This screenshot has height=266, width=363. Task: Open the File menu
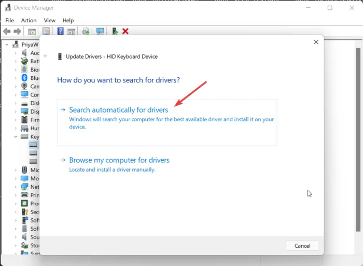point(9,20)
